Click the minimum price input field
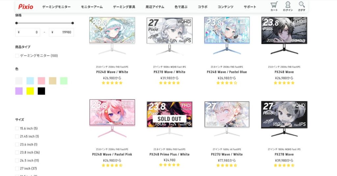The height and width of the screenshot is (176, 337). click(x=28, y=32)
